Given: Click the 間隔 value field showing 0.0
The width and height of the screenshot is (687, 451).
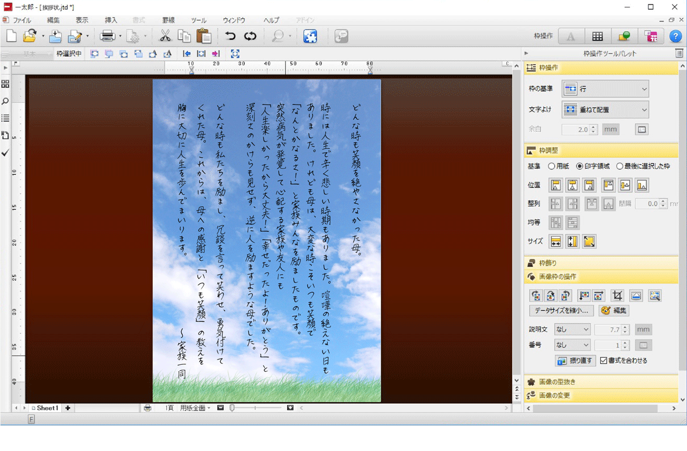Looking at the screenshot, I should pyautogui.click(x=647, y=203).
